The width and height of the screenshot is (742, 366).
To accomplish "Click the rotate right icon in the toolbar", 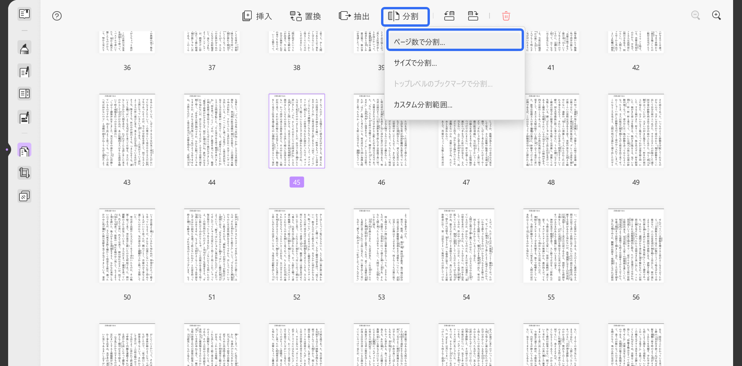I will (x=473, y=16).
